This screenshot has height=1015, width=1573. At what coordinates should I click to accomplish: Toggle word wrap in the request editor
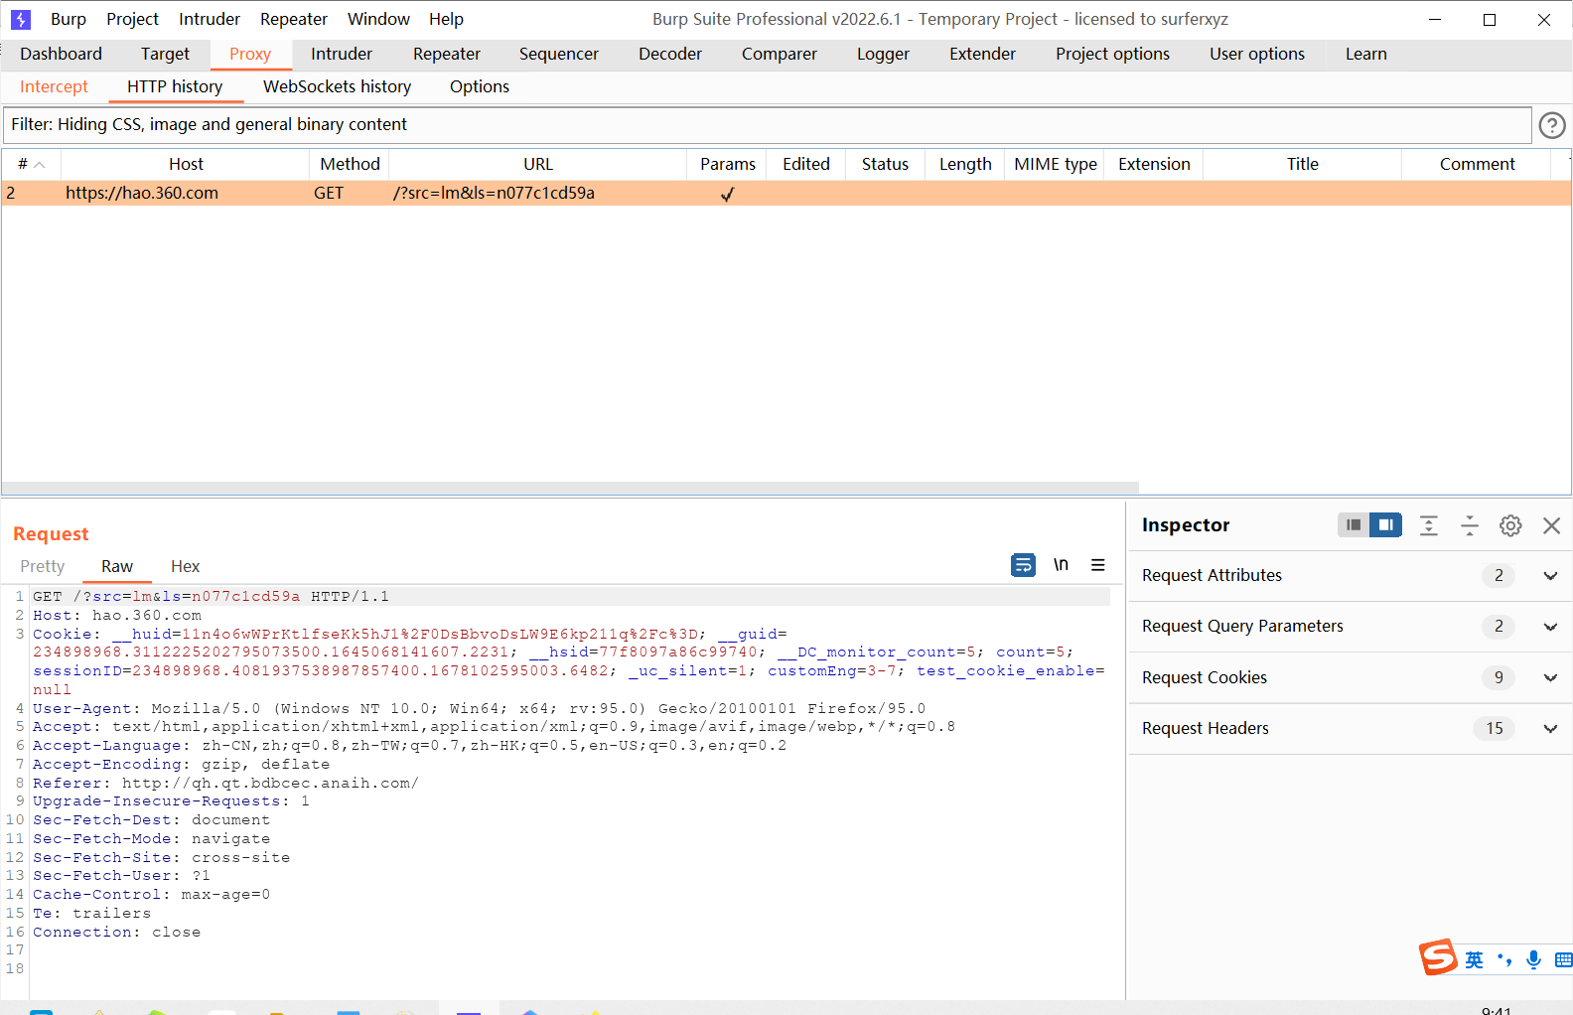point(1023,565)
